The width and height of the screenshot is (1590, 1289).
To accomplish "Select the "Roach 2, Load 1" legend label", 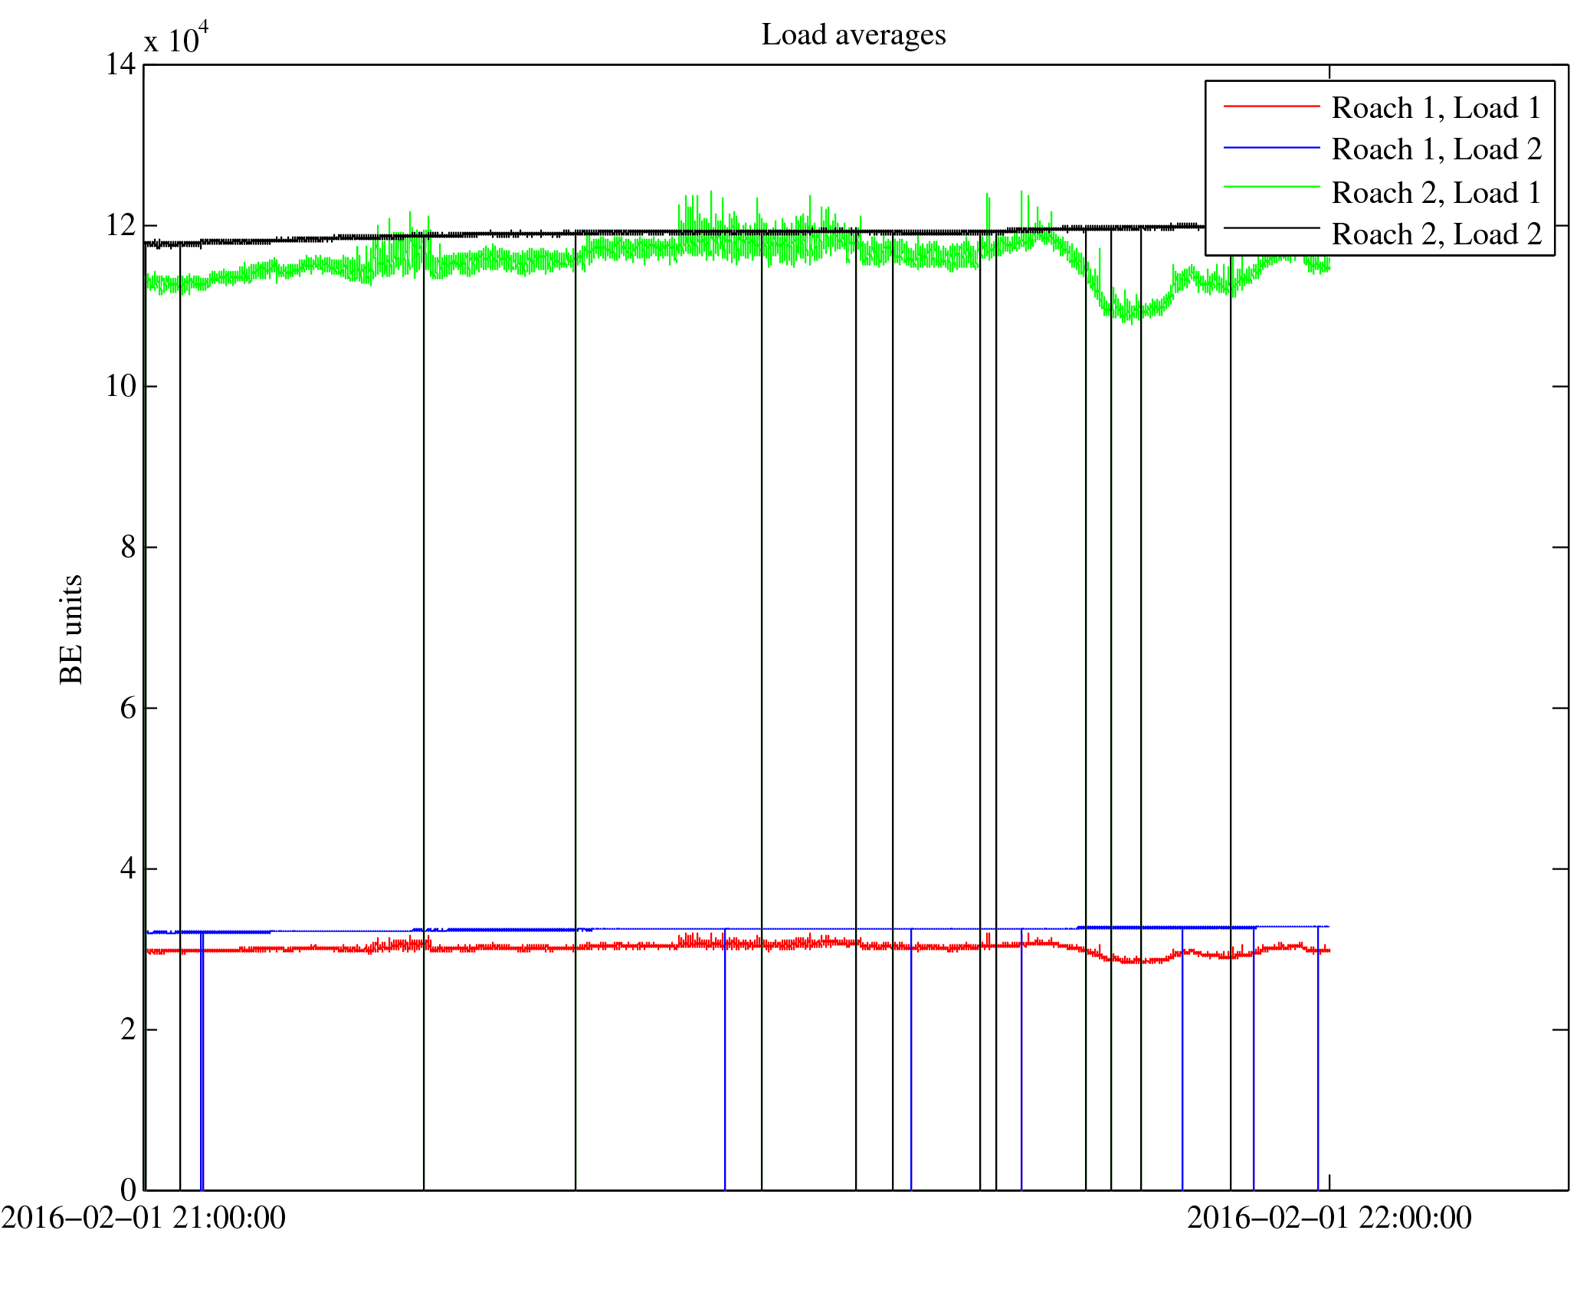I will pyautogui.click(x=1436, y=193).
